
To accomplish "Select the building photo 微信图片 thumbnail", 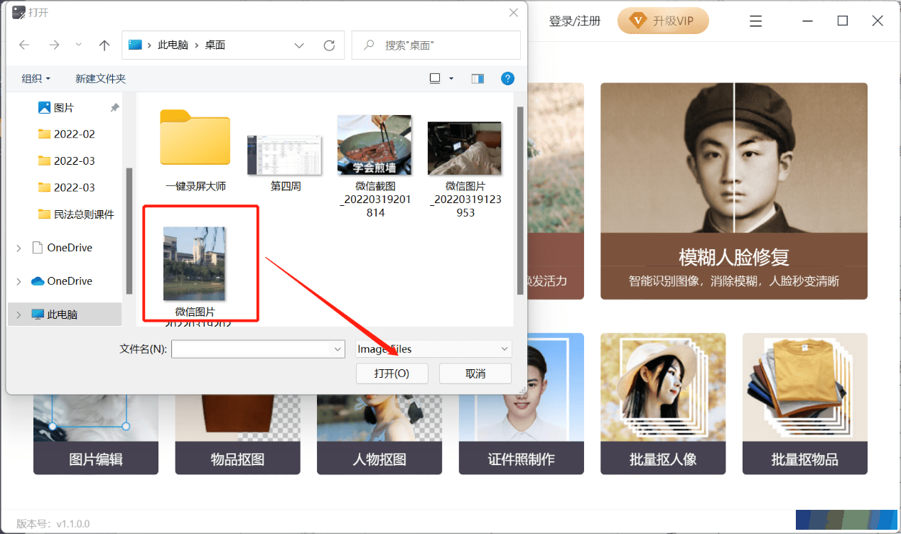I will pos(195,263).
